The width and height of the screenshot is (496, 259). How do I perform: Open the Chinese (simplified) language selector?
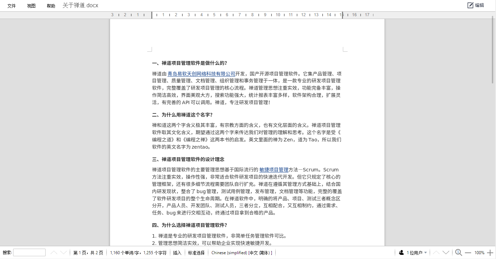point(242,253)
